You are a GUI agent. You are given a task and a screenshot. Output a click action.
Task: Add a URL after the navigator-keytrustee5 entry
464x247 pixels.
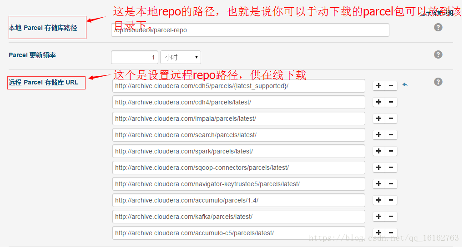[378, 184]
